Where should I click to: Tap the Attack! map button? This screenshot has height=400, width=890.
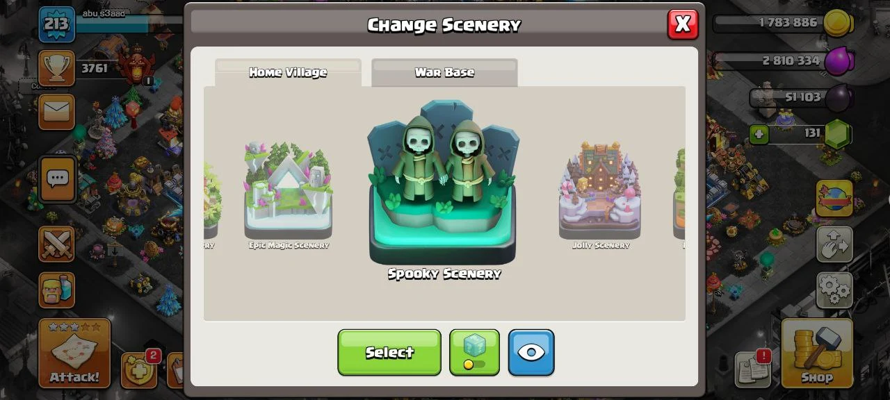point(74,353)
